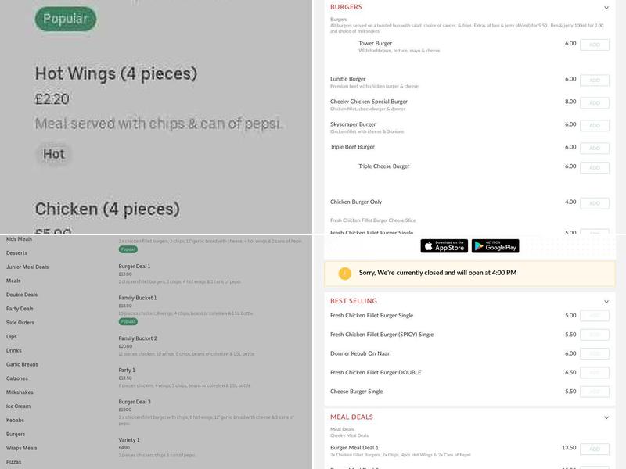Collapse the Burgers section chevron
Viewport: 626px width, 469px height.
(x=606, y=8)
